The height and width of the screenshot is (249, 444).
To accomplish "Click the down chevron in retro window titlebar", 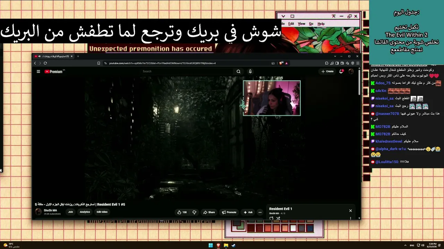I will click(283, 16).
